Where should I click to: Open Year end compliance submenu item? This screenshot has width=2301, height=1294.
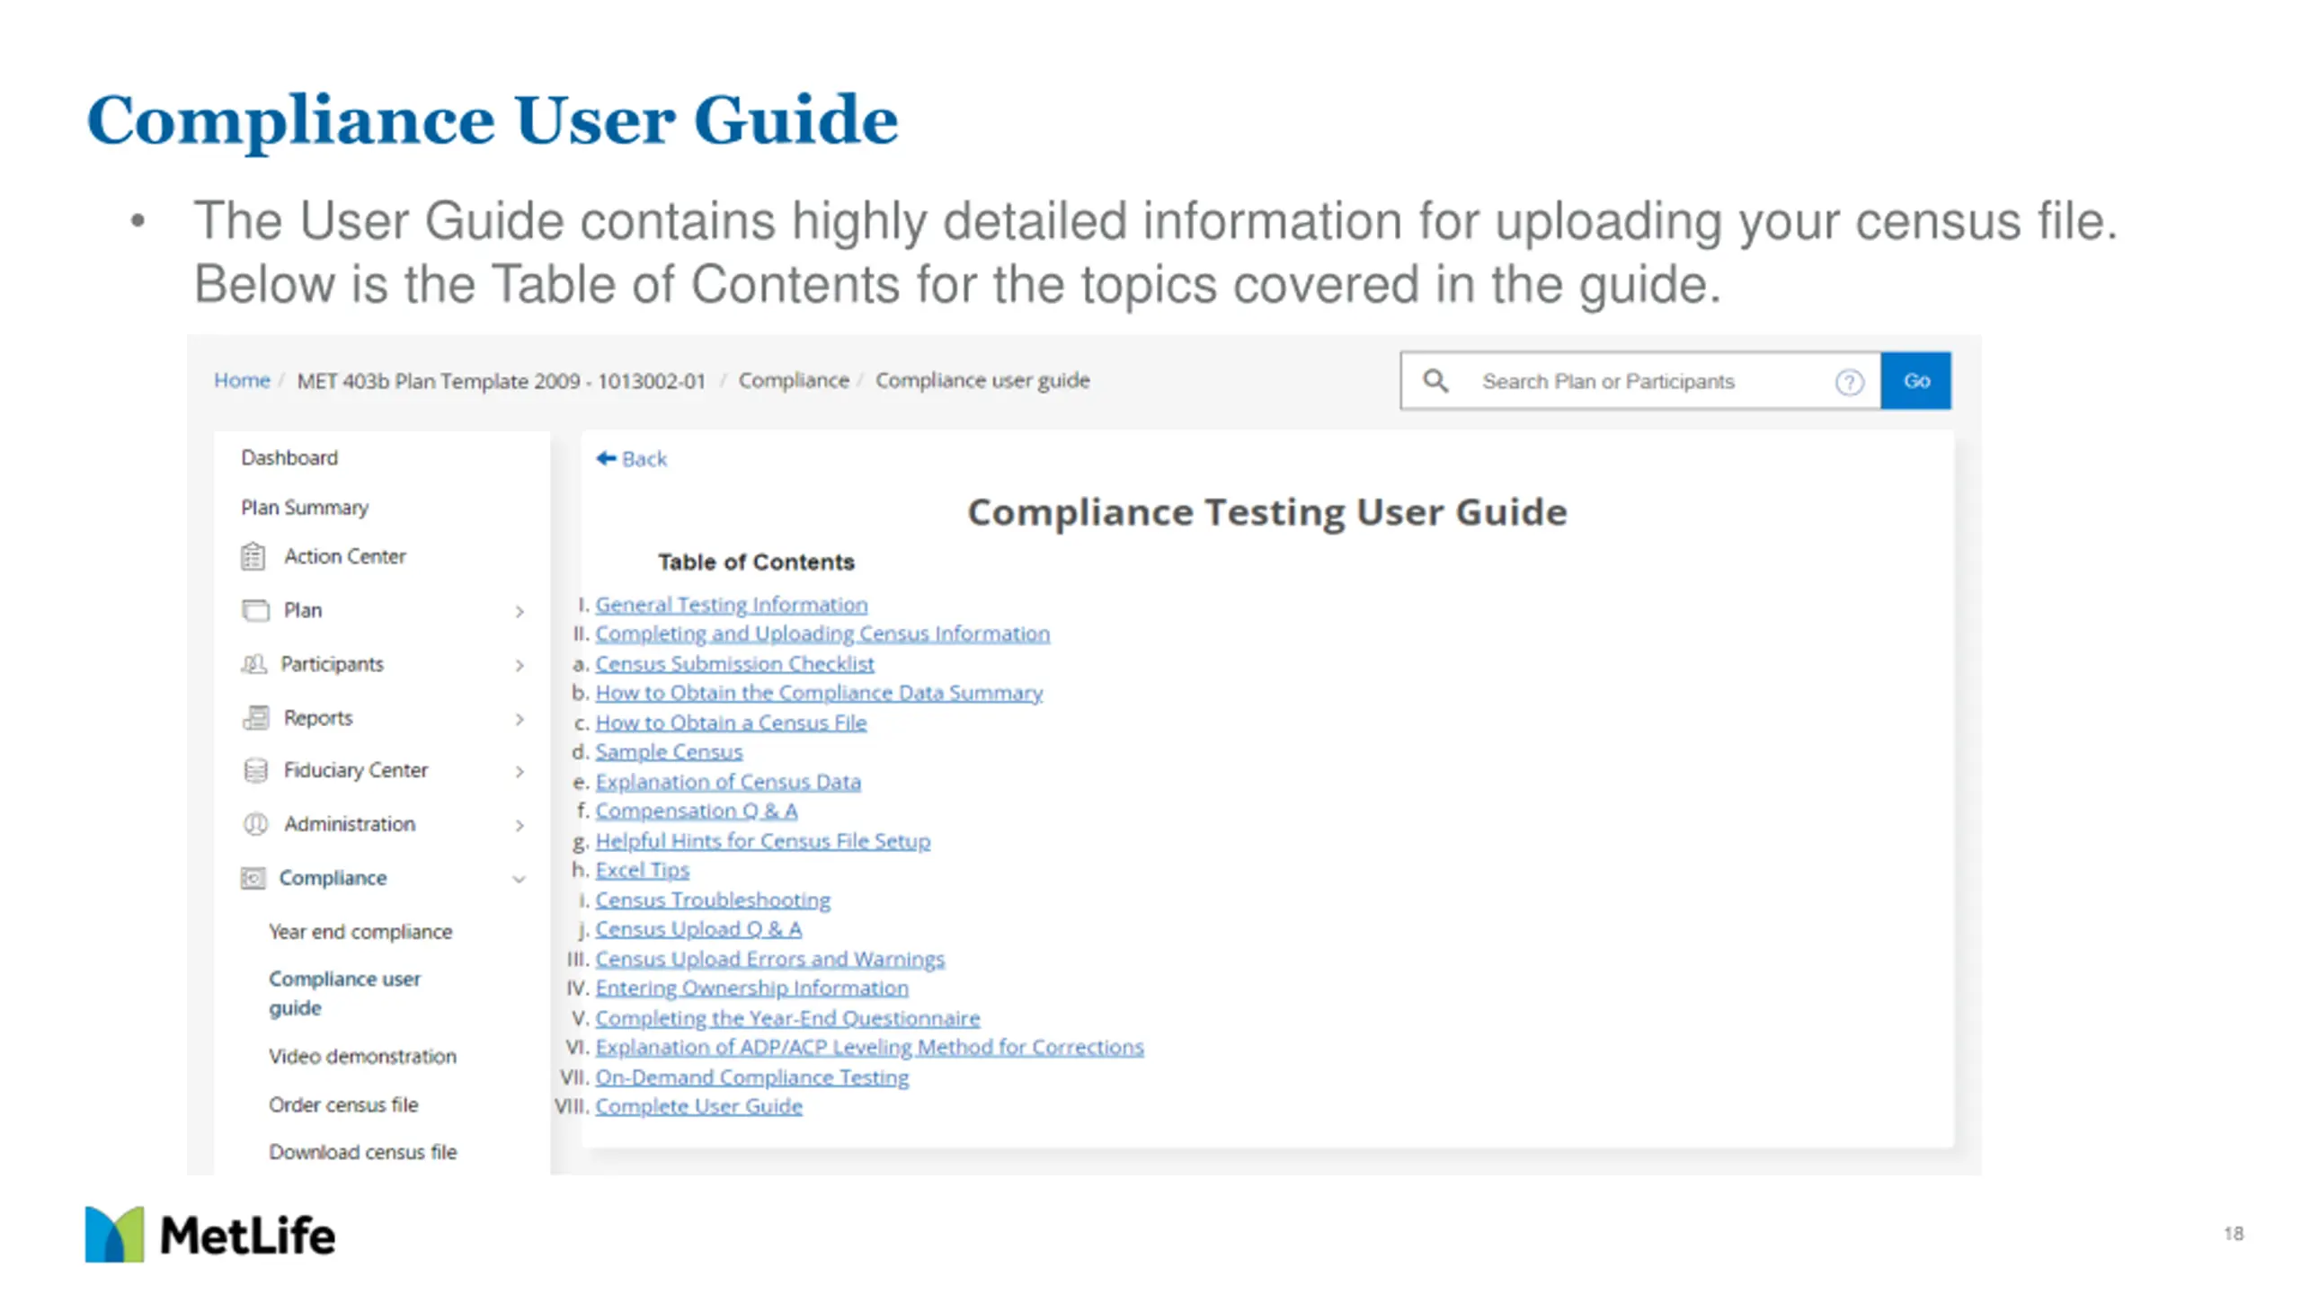360,932
